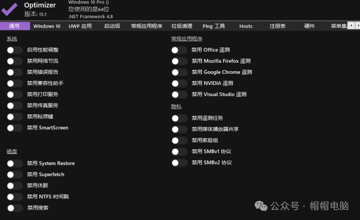Click the purple Optimizer checkmark logo

tap(9, 9)
